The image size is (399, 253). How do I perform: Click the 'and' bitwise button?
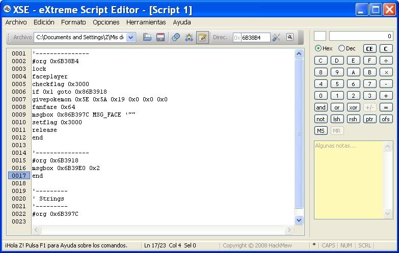(x=321, y=107)
